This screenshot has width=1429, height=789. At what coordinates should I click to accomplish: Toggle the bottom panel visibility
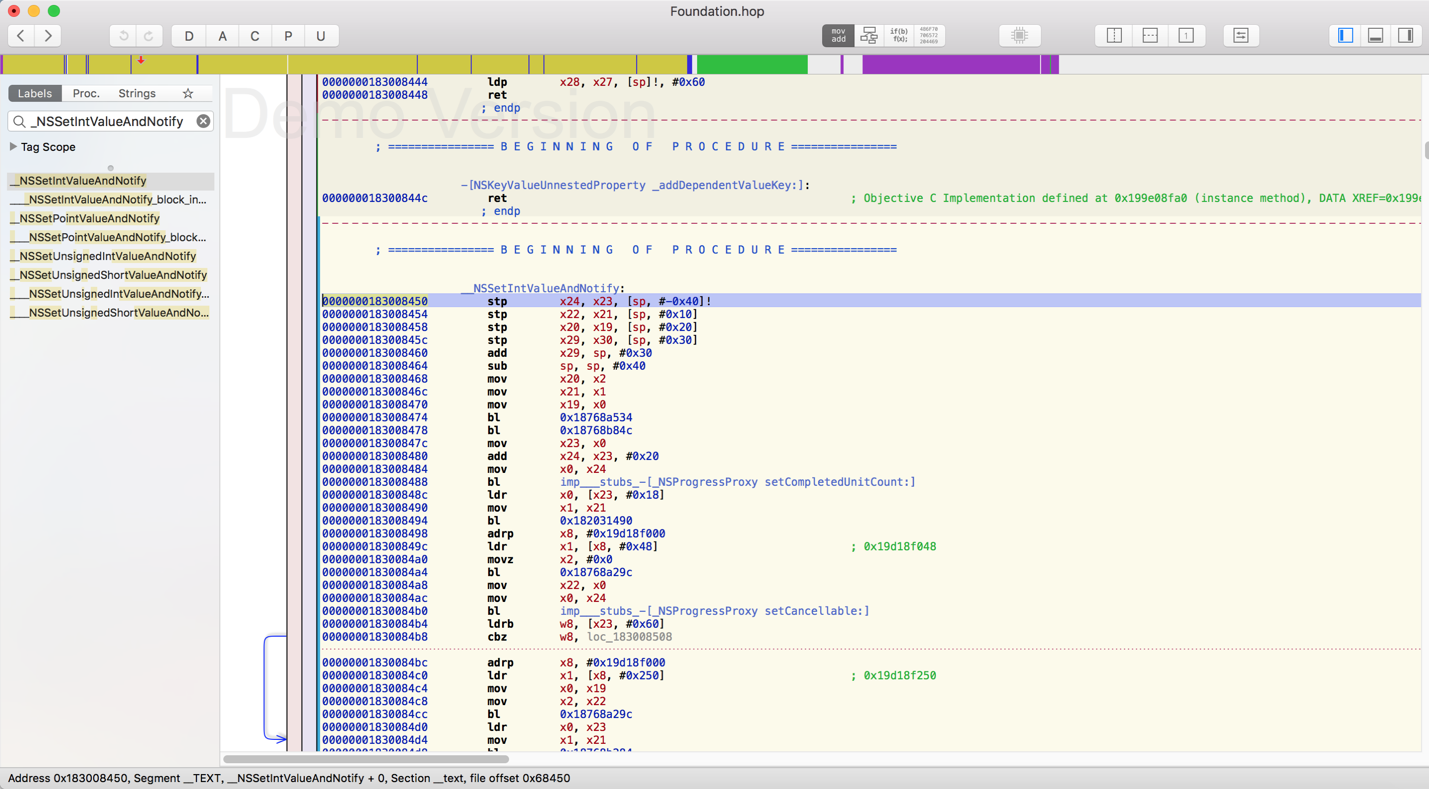pyautogui.click(x=1375, y=36)
